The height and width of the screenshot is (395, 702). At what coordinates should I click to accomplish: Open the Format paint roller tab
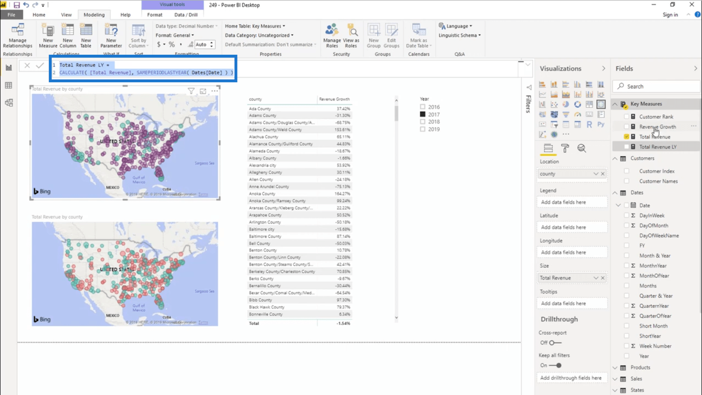565,148
